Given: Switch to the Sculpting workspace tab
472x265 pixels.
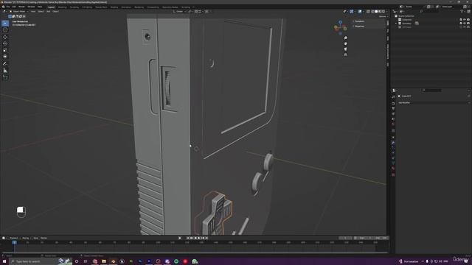Looking at the screenshot, I should 74,7.
